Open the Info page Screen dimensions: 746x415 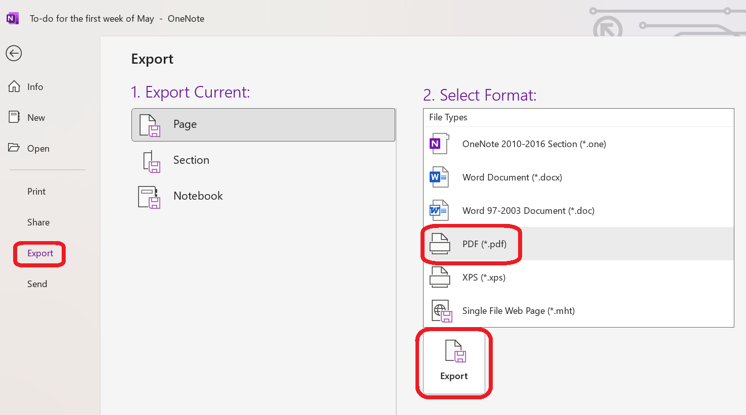[35, 86]
